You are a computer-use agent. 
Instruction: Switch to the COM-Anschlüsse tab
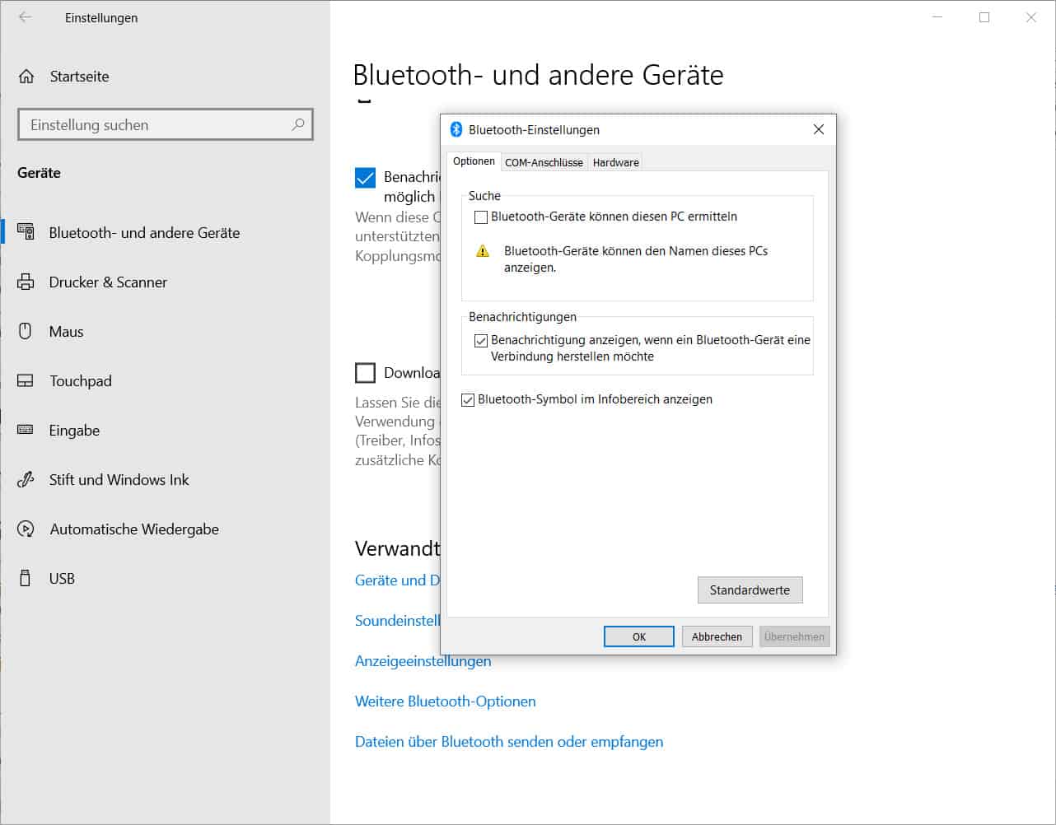(x=544, y=162)
